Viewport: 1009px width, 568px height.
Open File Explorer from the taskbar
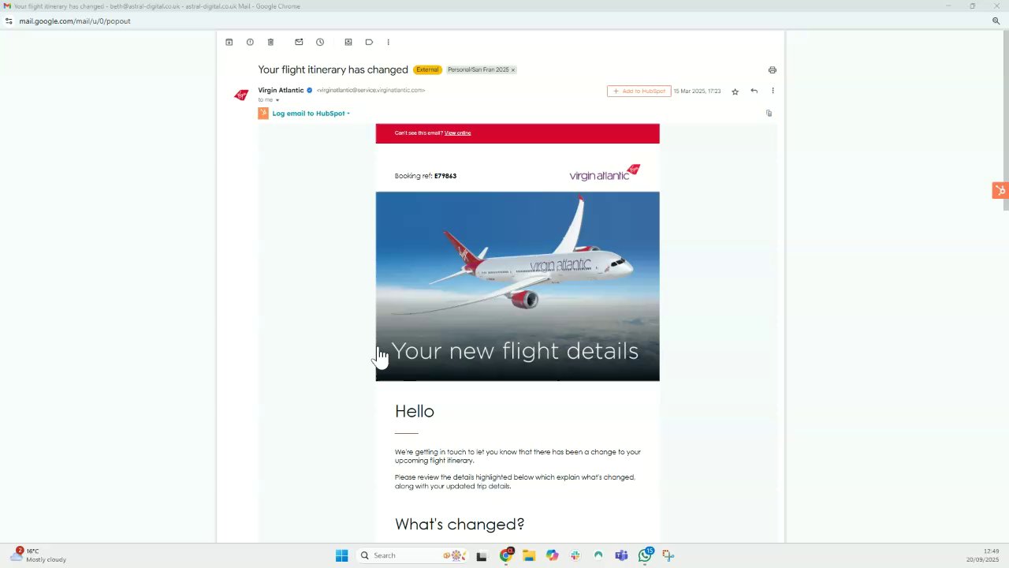click(x=529, y=555)
